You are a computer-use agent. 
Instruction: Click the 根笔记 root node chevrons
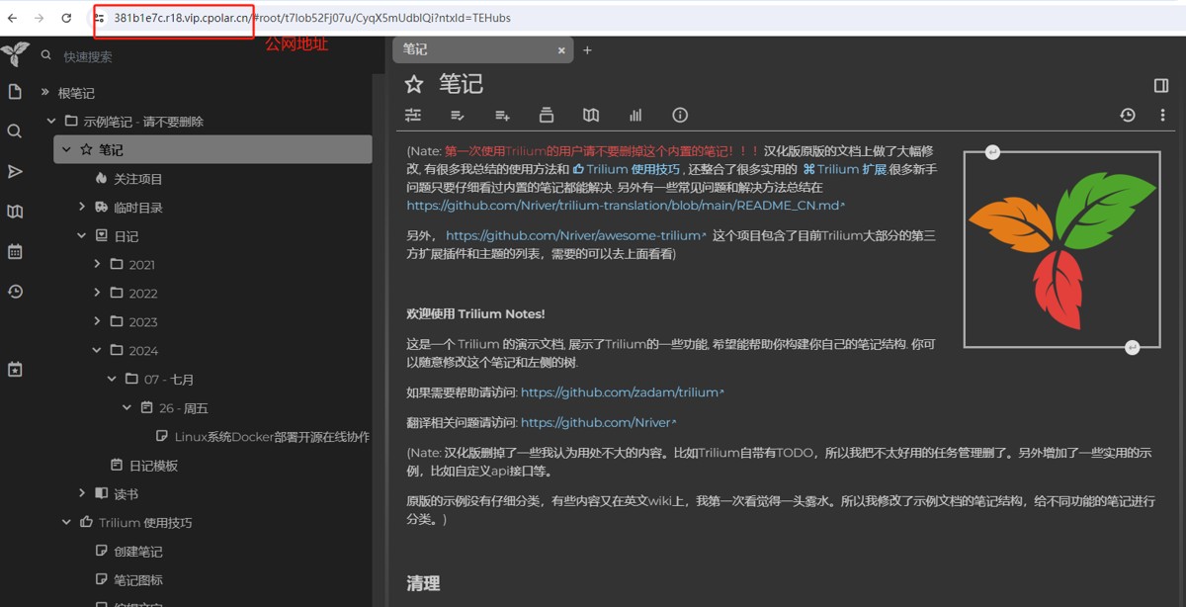pyautogui.click(x=44, y=93)
